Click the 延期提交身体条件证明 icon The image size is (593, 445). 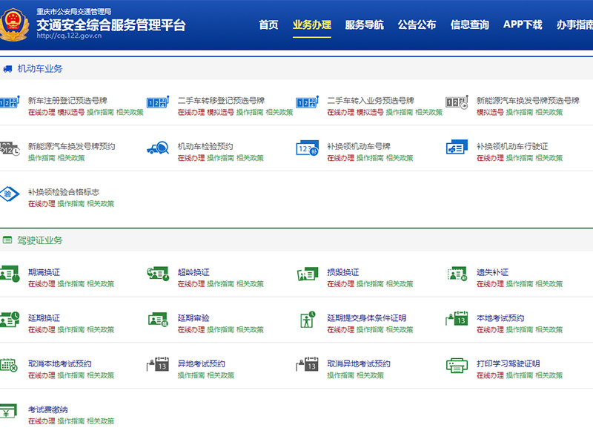pos(307,320)
